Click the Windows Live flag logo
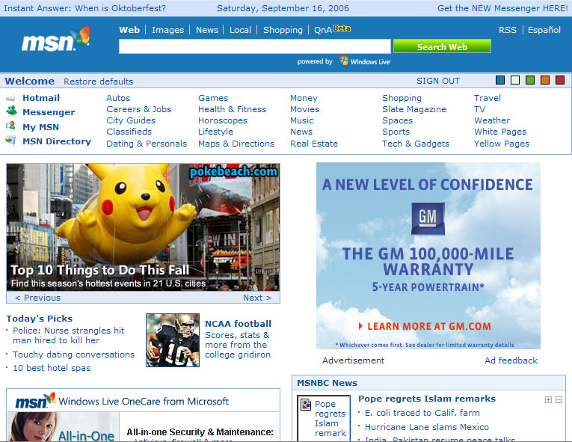Screen dimensions: 572x442 344,61
